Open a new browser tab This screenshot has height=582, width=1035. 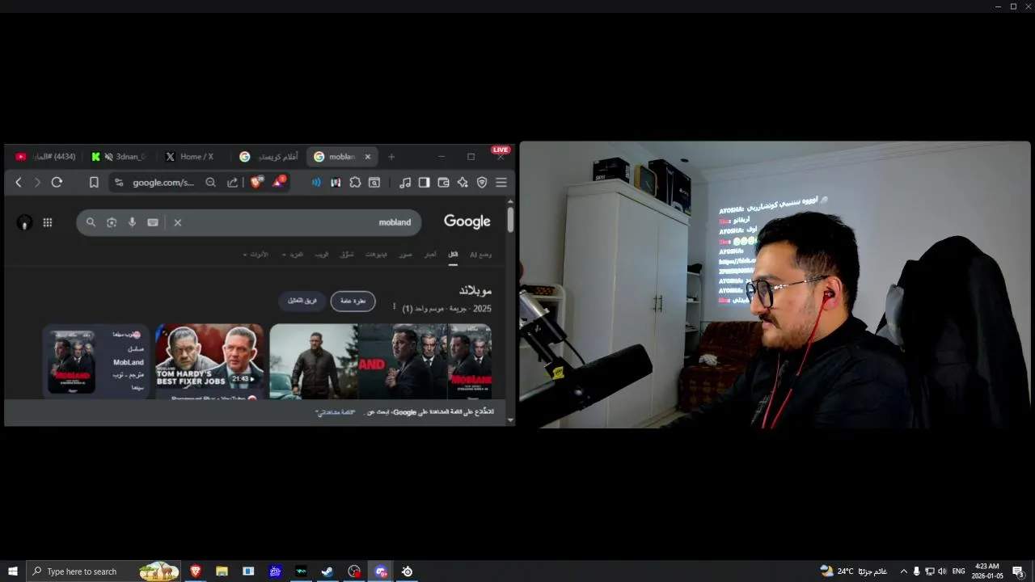click(x=391, y=157)
